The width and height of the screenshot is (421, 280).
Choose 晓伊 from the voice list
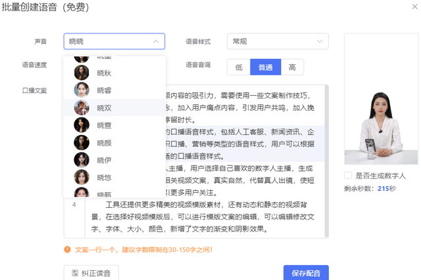point(114,160)
